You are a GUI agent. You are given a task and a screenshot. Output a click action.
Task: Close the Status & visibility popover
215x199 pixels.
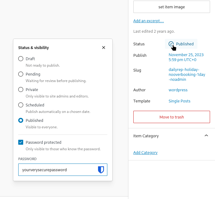point(104,48)
